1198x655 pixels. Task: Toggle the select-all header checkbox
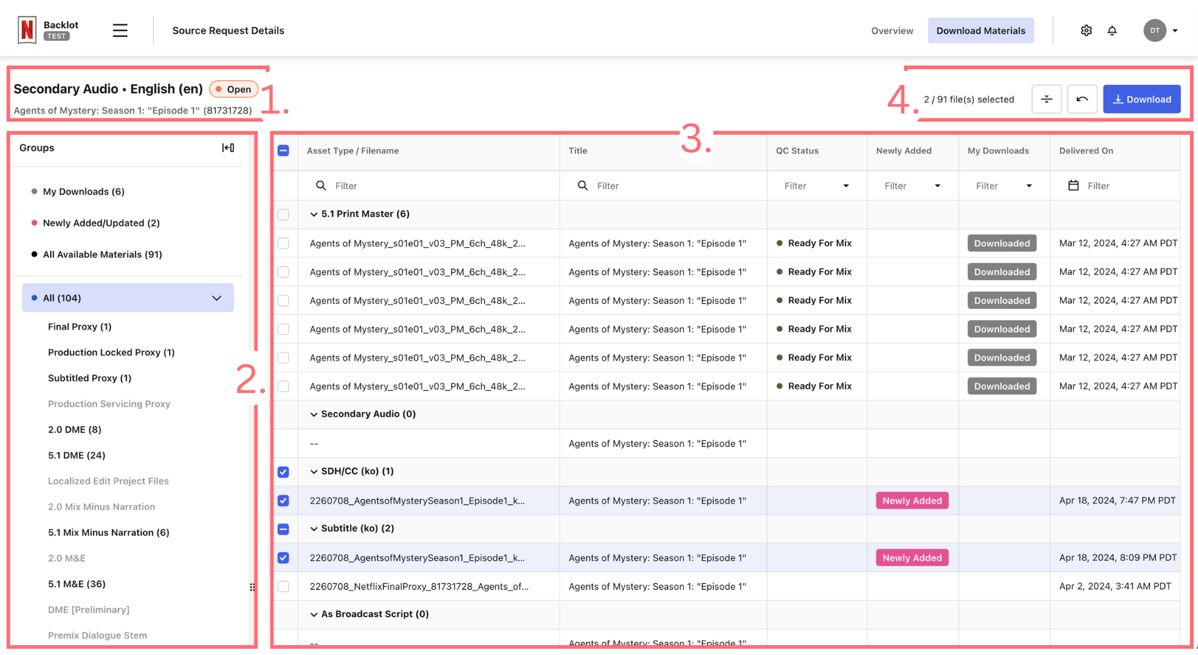click(283, 151)
